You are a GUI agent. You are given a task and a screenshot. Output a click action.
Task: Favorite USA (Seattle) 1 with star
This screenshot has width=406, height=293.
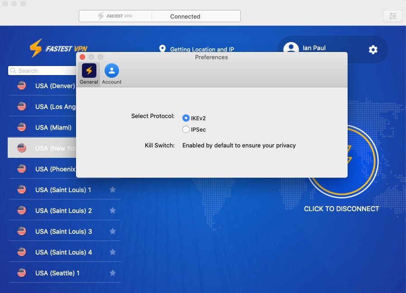113,273
